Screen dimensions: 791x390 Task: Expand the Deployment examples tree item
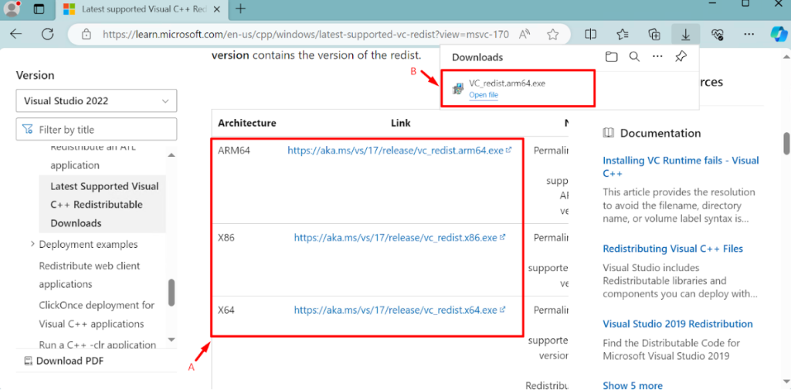point(32,244)
